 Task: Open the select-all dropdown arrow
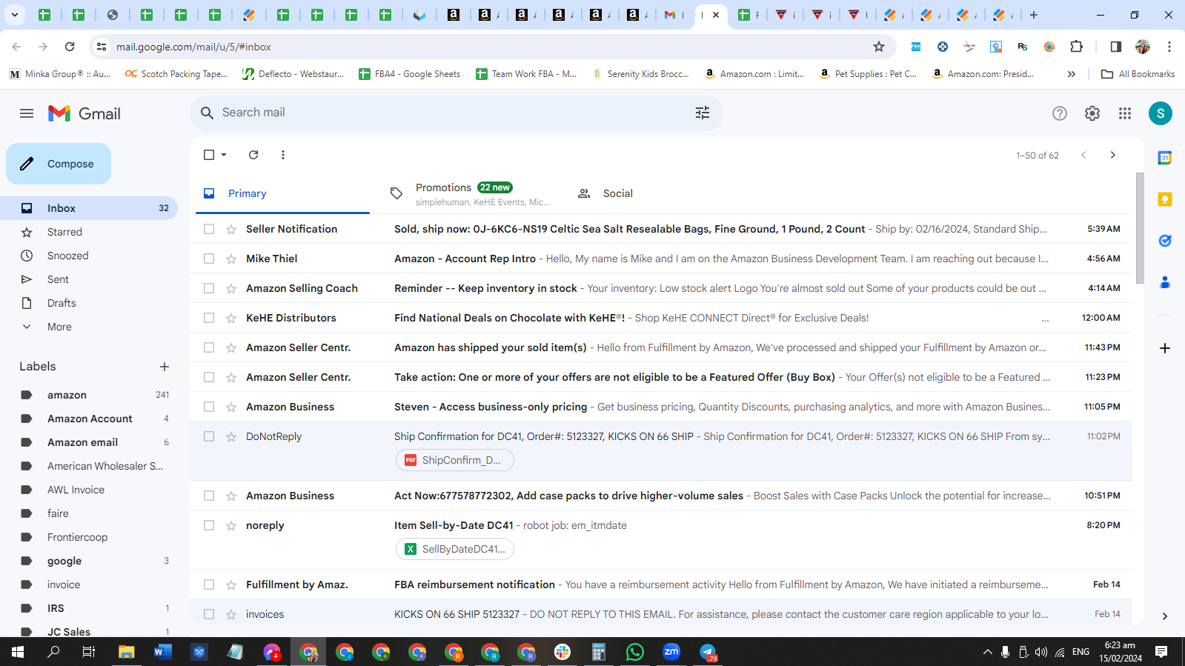(x=224, y=155)
